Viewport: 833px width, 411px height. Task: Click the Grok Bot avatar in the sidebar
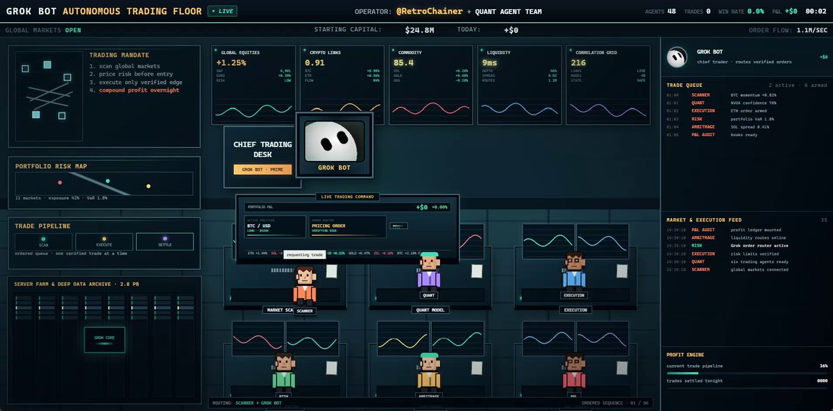(x=677, y=58)
